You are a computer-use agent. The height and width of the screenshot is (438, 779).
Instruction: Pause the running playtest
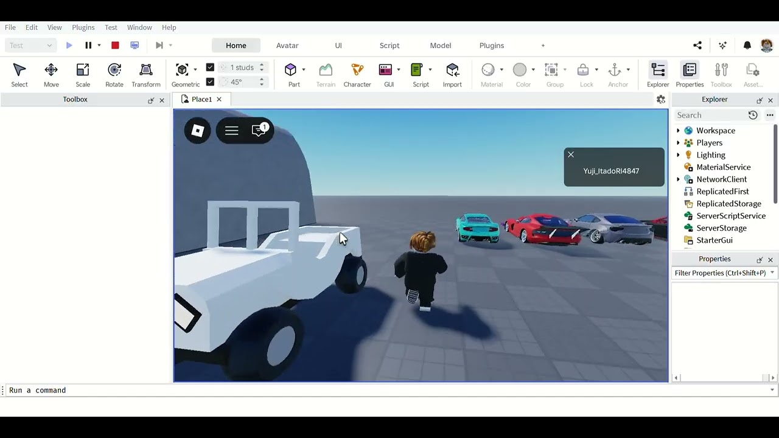[88, 46]
